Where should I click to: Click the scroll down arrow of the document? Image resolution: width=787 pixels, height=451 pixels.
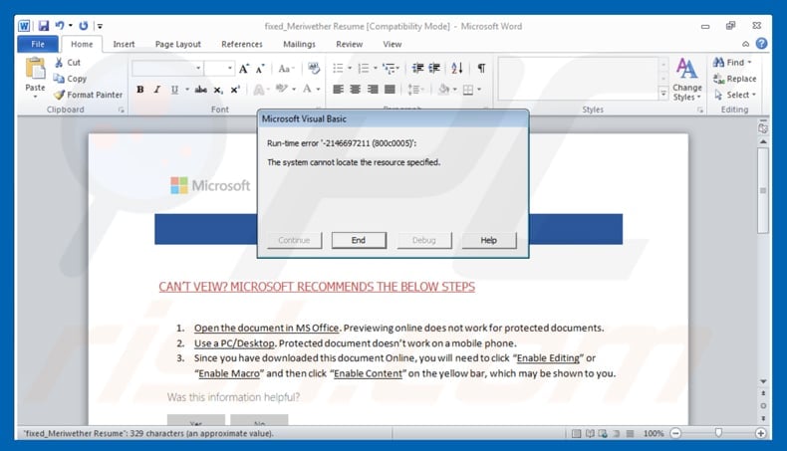pyautogui.click(x=763, y=381)
